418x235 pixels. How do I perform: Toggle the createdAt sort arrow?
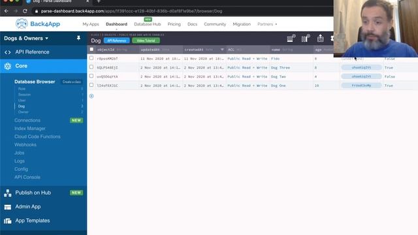[222, 50]
